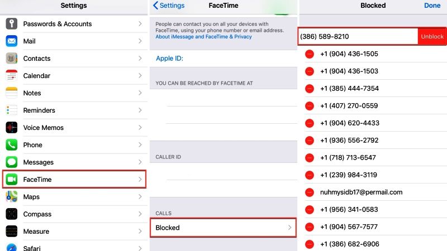The image size is (447, 251).
Task: Select blocked number (386) 589-8210
Action: pos(325,36)
